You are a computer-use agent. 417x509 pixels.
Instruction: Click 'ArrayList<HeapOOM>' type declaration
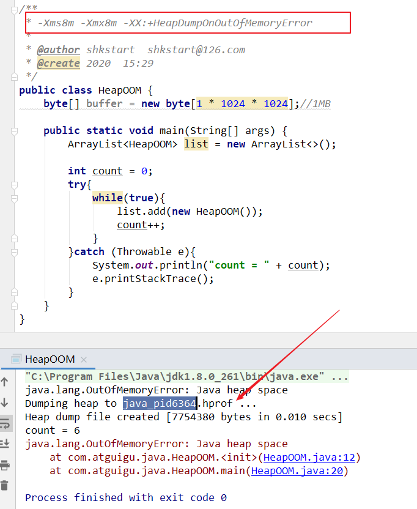coord(123,144)
